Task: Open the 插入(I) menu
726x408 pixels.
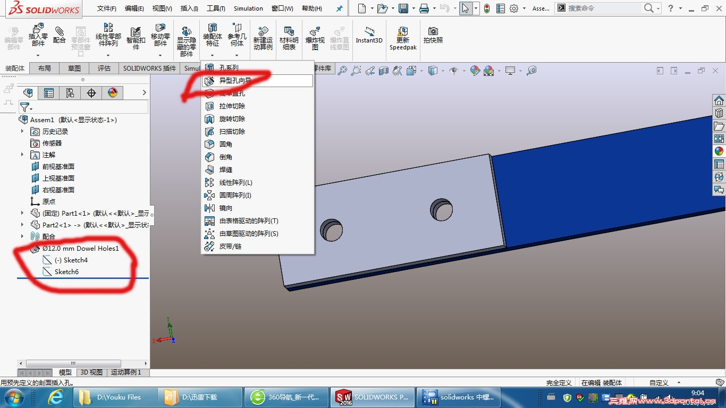Action: 189,8
